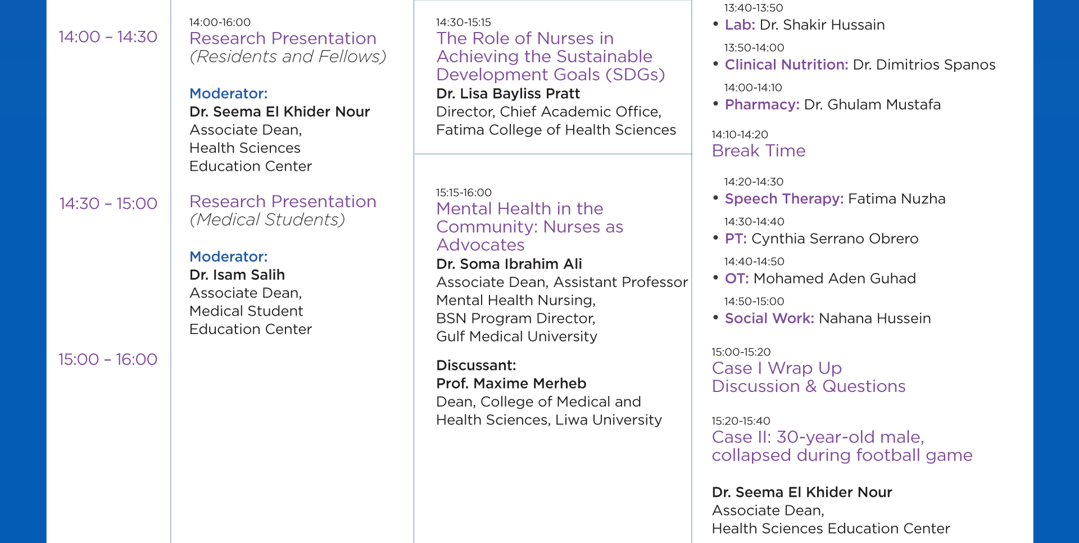Select the 14:30 - 15:00 time slot

point(108,204)
